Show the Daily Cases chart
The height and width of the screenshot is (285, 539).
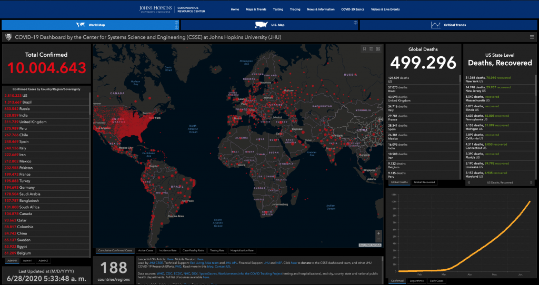pos(436,281)
